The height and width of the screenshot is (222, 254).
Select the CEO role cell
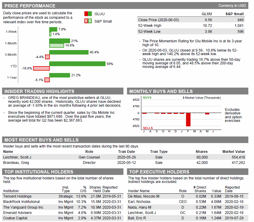(x=183, y=202)
